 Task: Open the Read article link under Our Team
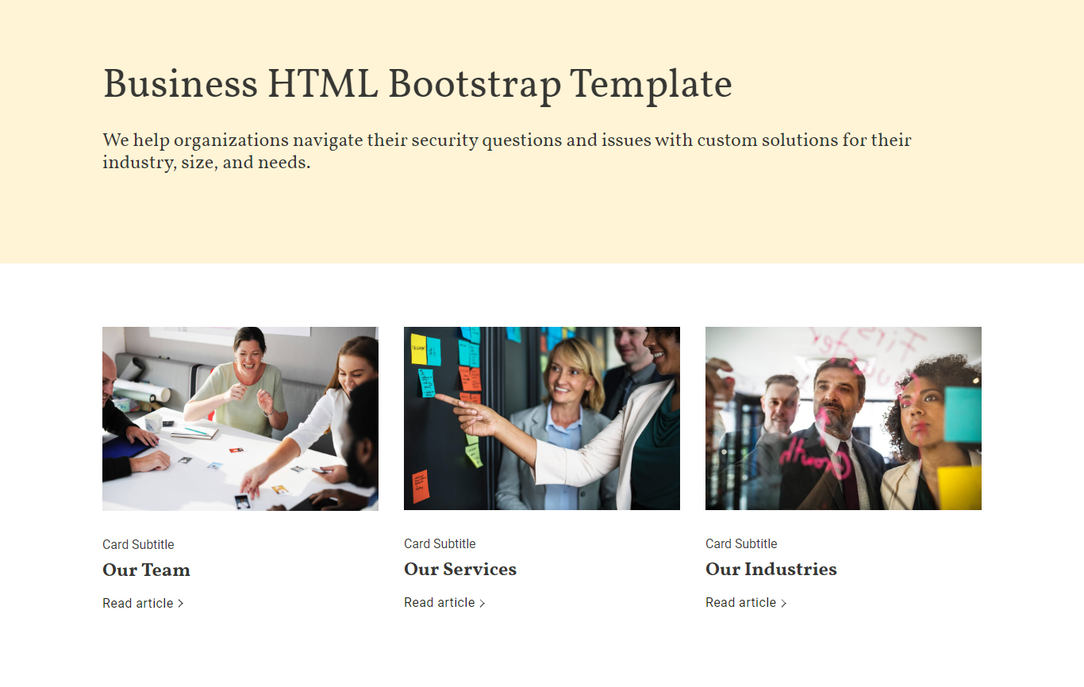click(x=138, y=604)
